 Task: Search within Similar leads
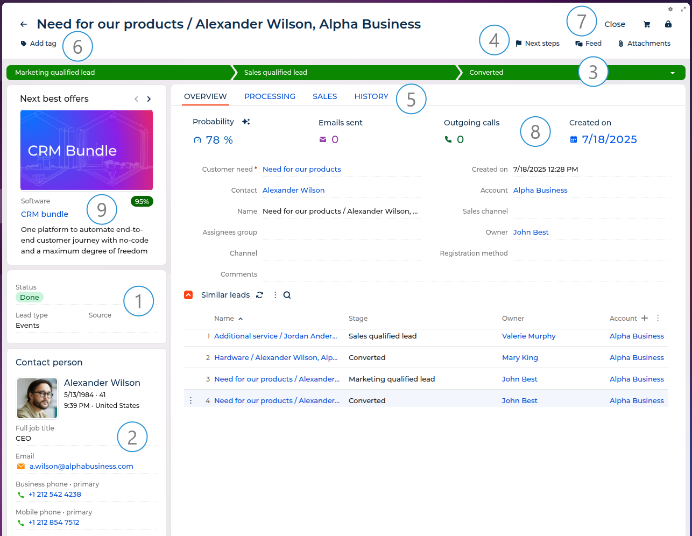[x=287, y=295]
